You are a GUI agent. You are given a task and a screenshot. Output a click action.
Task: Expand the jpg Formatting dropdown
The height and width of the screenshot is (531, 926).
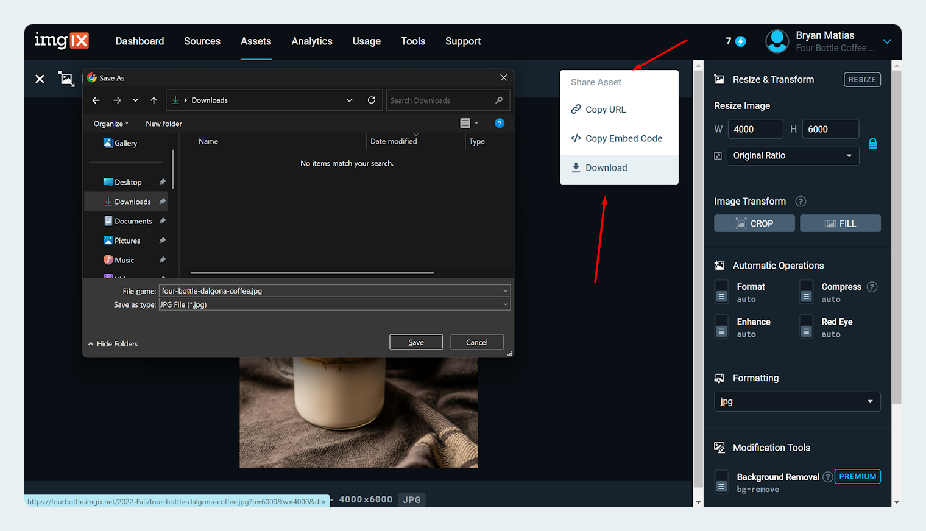(x=796, y=402)
